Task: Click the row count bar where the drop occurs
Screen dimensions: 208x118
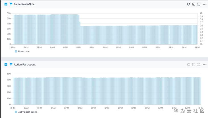Action: (80, 33)
